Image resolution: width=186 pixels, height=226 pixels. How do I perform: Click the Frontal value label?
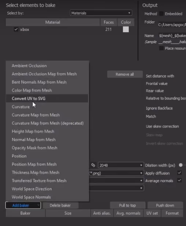coord(157,84)
